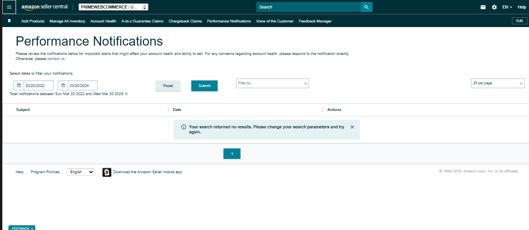Select Performance Notifications menu item
This screenshot has height=230, width=529.
(x=229, y=21)
